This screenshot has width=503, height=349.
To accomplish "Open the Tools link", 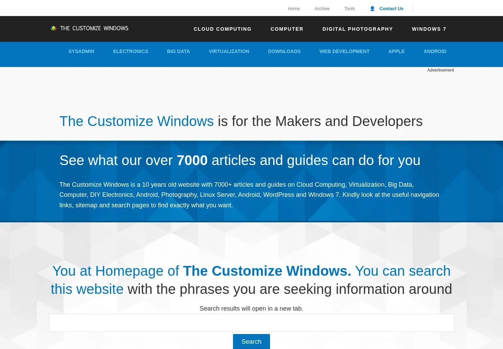I will pos(350,9).
